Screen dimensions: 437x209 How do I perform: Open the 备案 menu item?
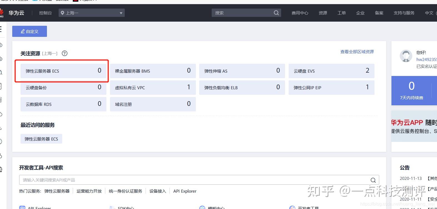(379, 13)
